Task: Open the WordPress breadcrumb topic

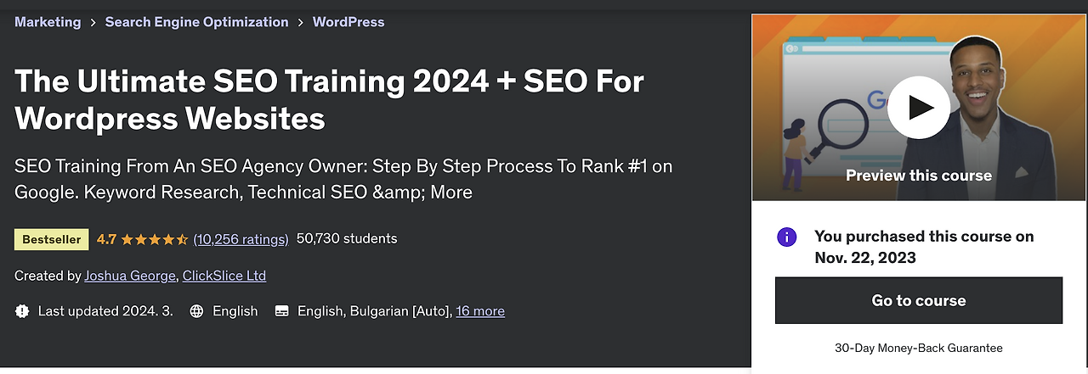Action: pyautogui.click(x=348, y=22)
